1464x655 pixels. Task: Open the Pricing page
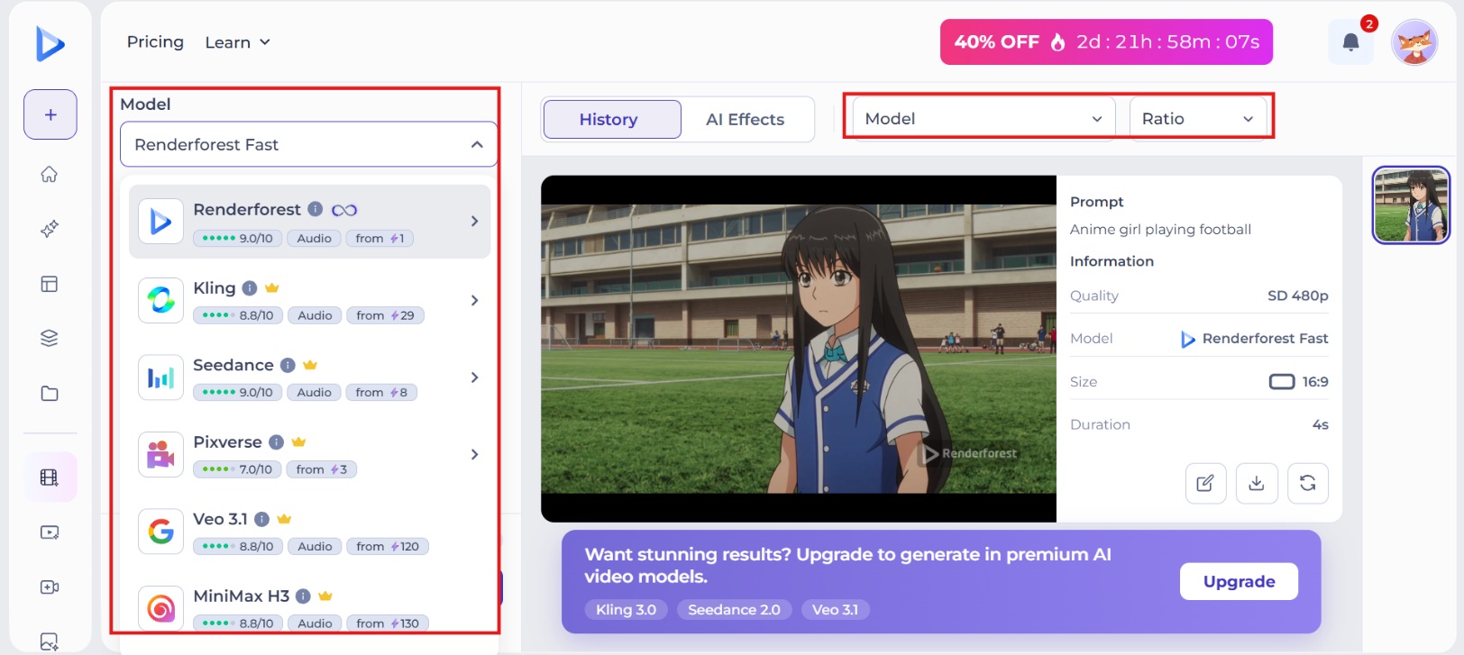click(155, 41)
